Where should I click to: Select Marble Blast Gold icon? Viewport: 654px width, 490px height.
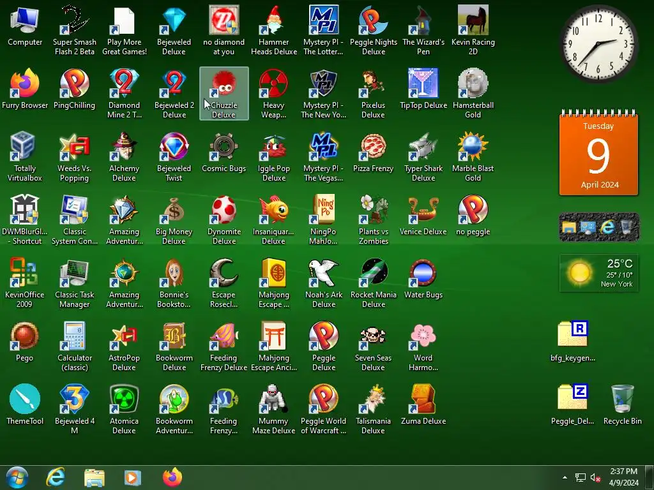473,157
